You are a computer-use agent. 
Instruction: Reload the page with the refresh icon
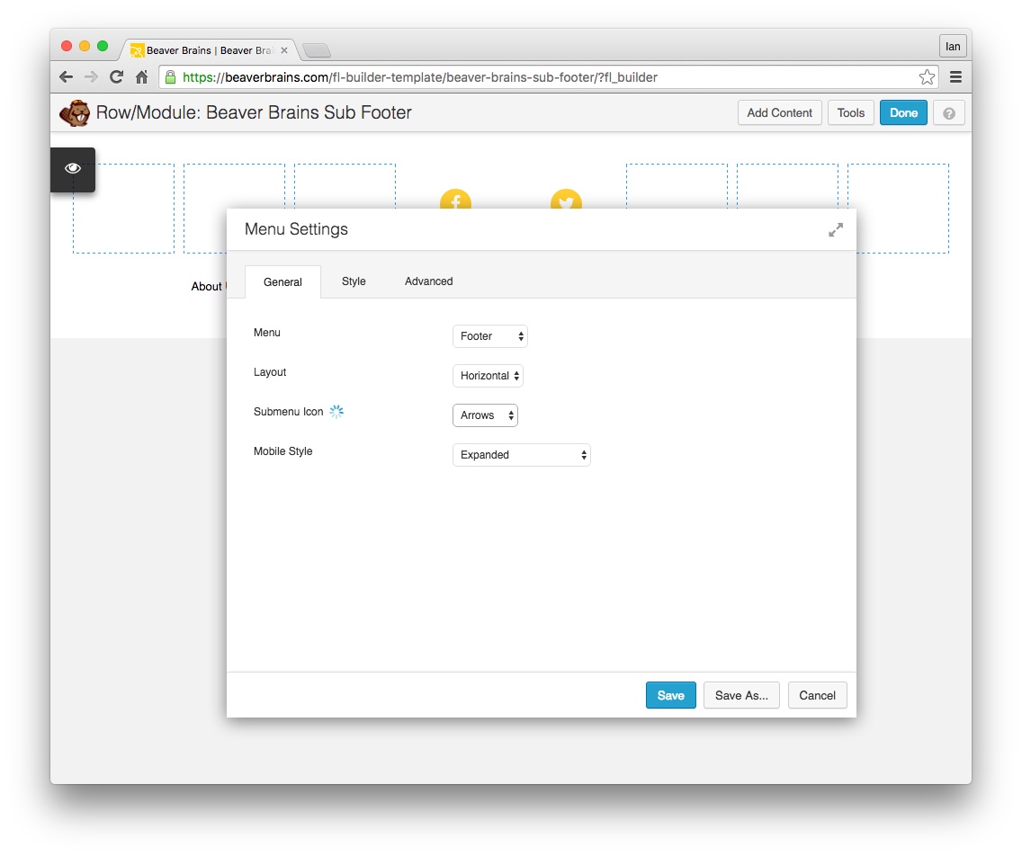(117, 76)
